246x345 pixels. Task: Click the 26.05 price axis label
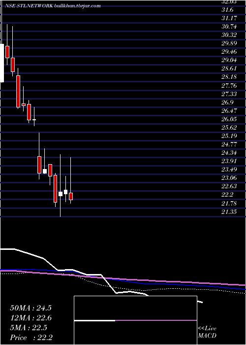(x=229, y=119)
